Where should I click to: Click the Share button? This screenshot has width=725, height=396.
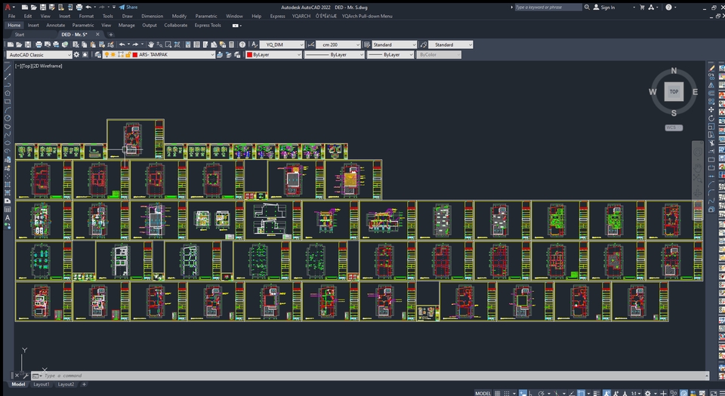128,8
